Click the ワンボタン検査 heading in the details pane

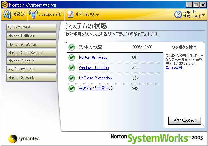click(x=184, y=47)
